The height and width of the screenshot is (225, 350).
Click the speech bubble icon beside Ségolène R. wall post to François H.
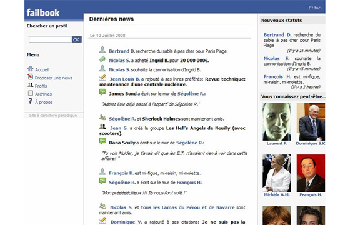click(x=102, y=181)
